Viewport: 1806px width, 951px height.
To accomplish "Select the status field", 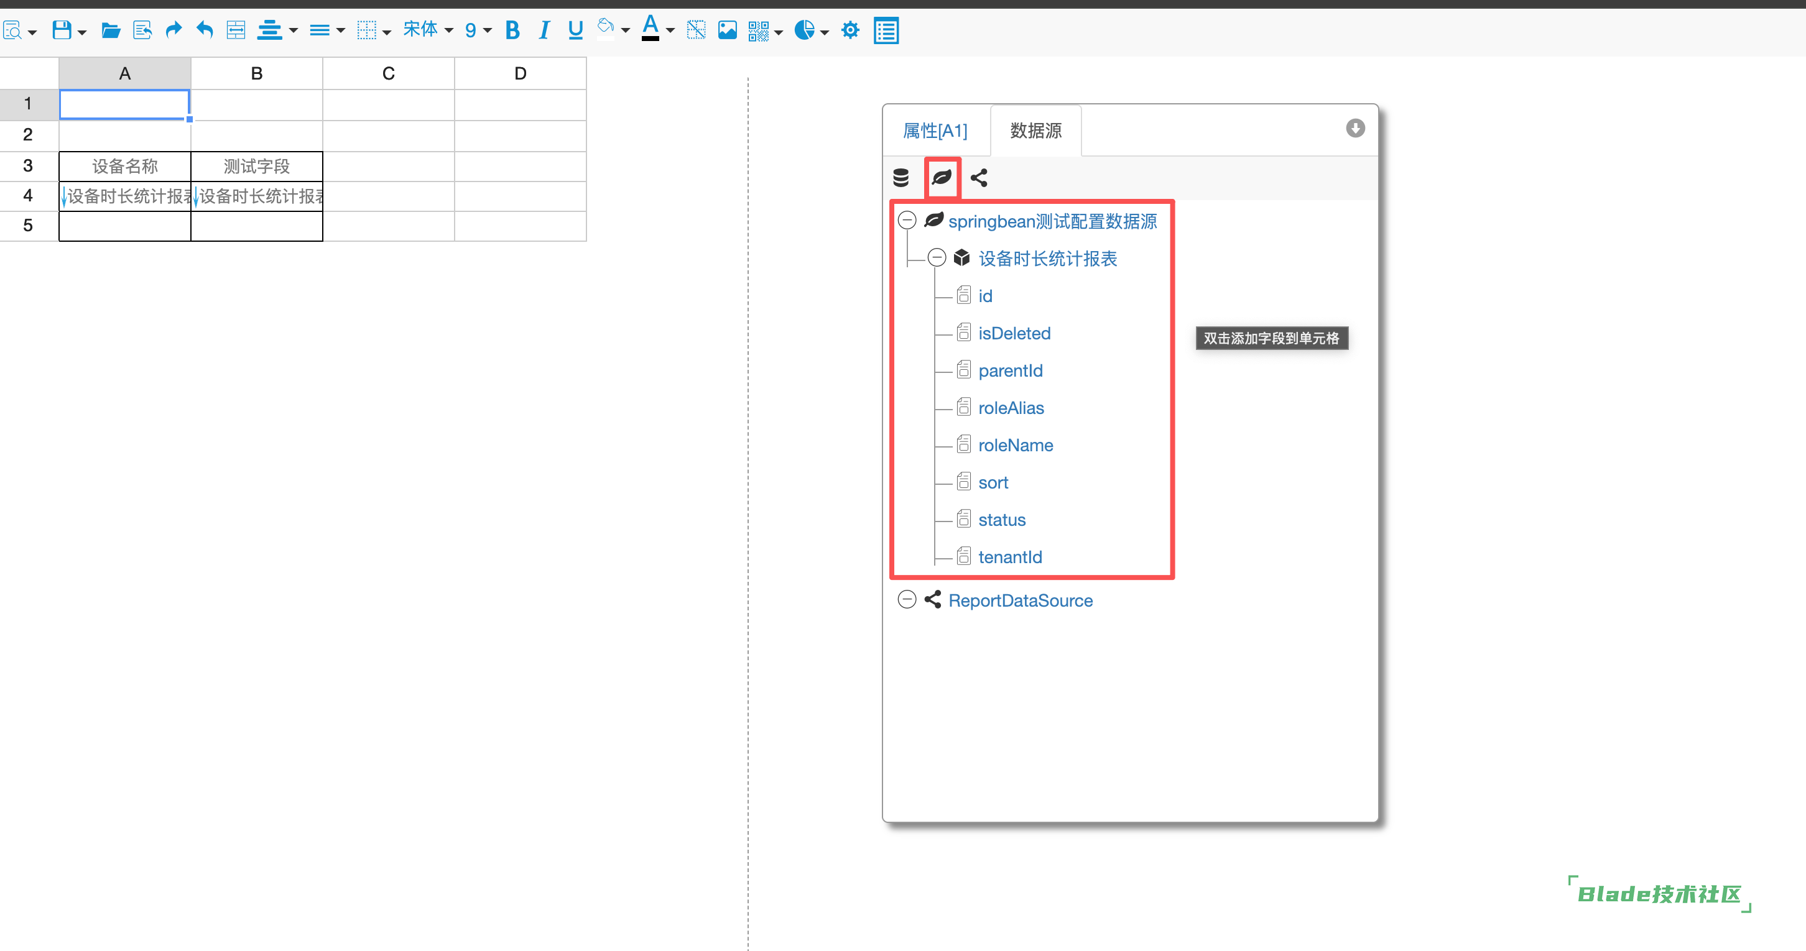I will point(1002,520).
